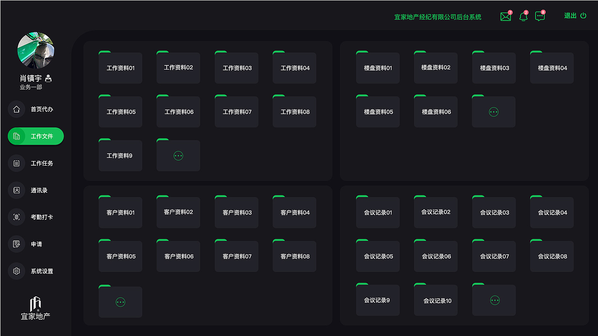The height and width of the screenshot is (336, 598).
Task: Open folder 会议记录10
Action: click(435, 300)
